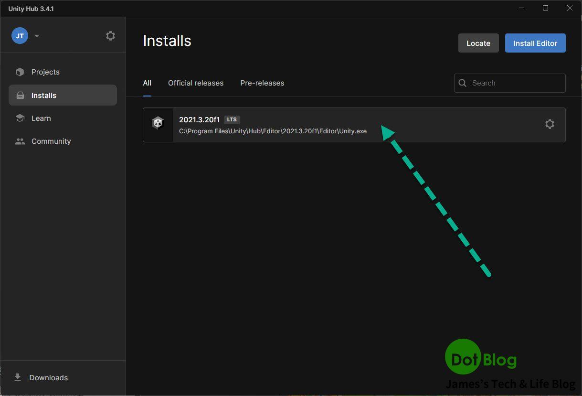Screen dimensions: 582x396
Task: Switch to Pre-releases tab
Action: 262,83
